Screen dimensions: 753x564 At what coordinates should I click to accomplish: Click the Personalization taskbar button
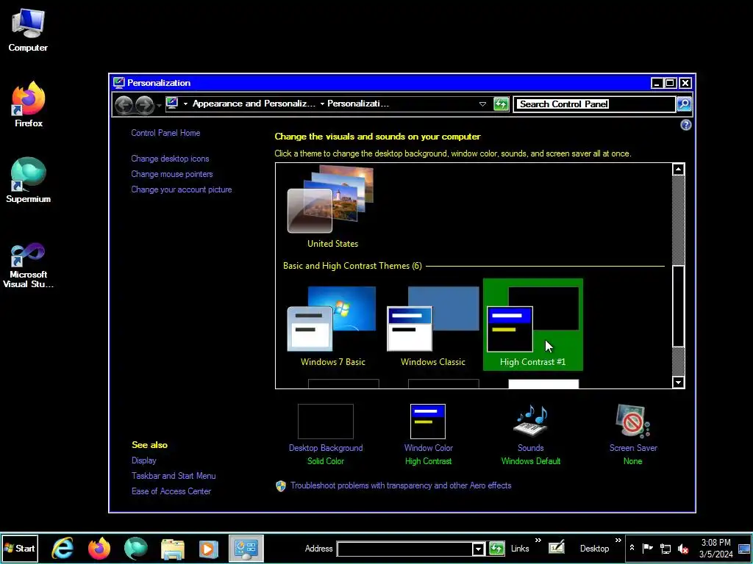(x=246, y=548)
